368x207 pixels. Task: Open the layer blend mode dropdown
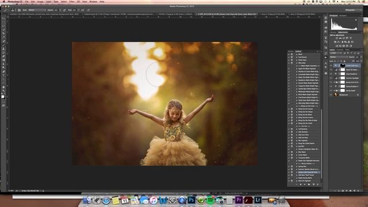click(x=339, y=57)
